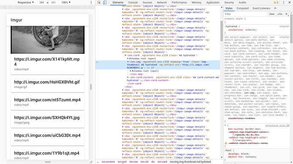The height and width of the screenshot is (164, 293).
Task: Switch to the Console tab
Action: 133,3
